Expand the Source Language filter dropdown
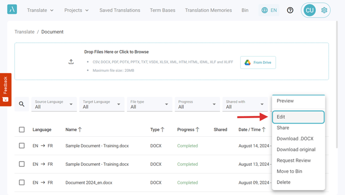This screenshot has height=195, width=345. 54,104
